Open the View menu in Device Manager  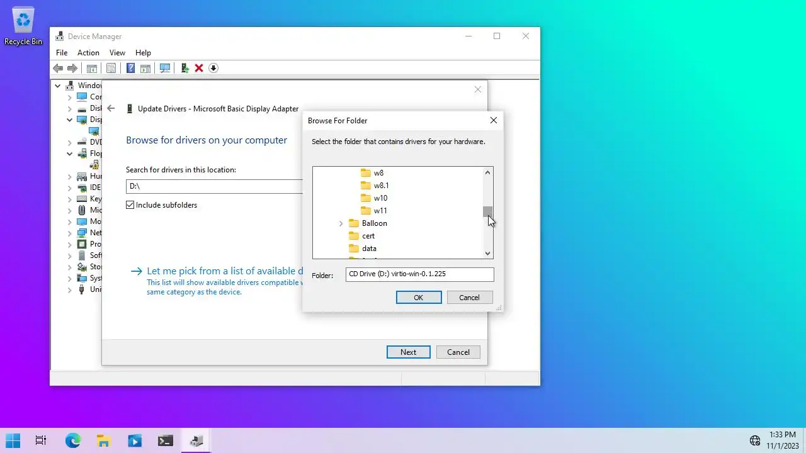(117, 53)
